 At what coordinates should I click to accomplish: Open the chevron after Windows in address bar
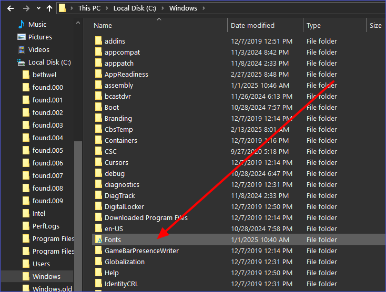pyautogui.click(x=204, y=8)
